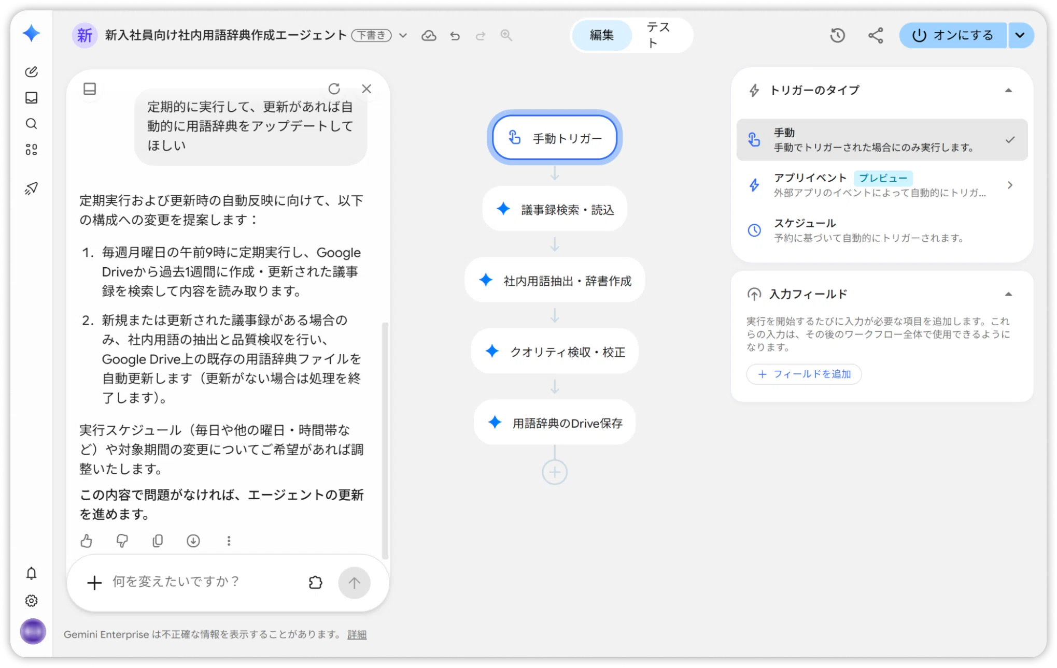
Task: Add a new step with the plus circle
Action: [x=554, y=472]
